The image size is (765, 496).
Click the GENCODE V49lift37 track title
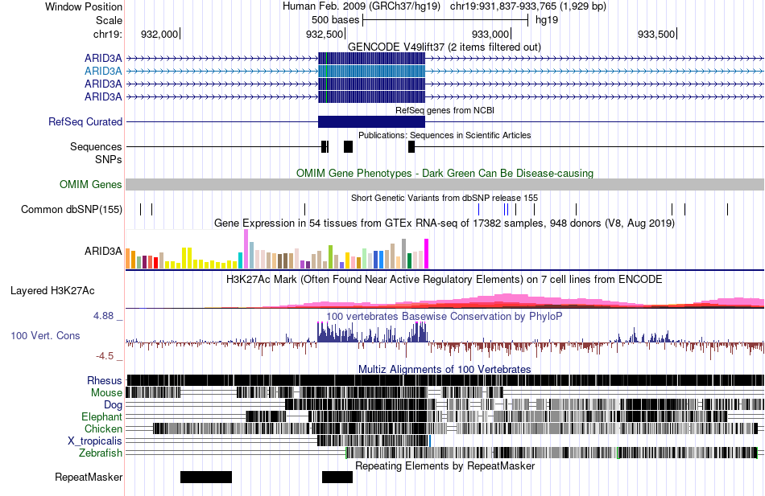[x=445, y=47]
